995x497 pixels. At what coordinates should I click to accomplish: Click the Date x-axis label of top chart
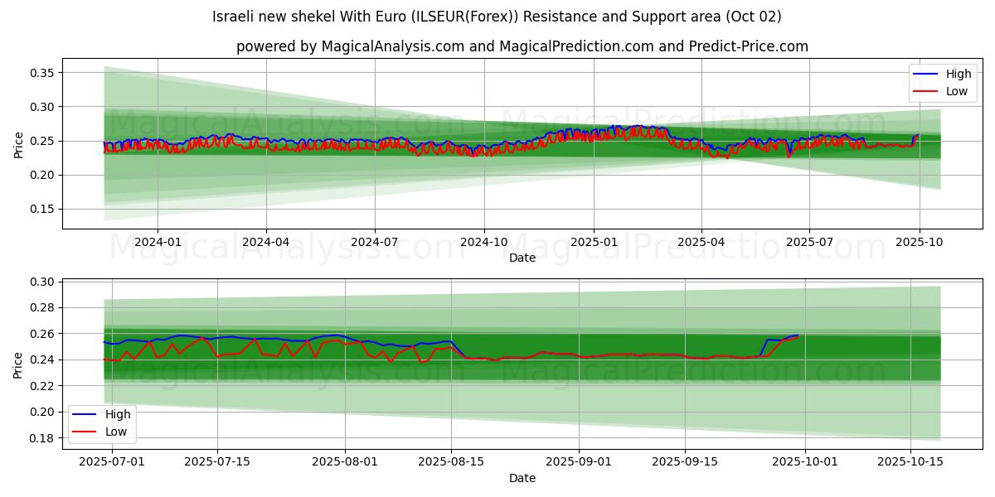(522, 258)
